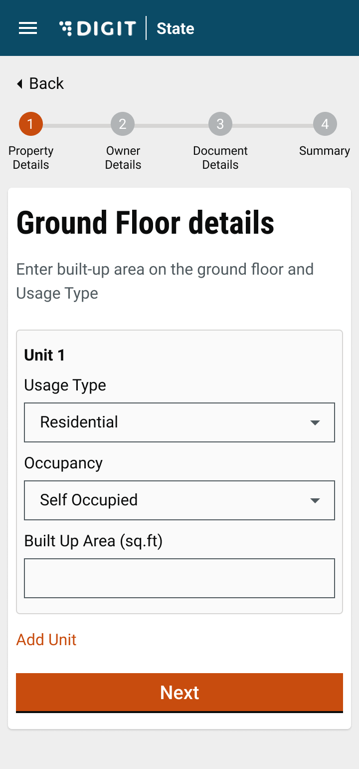Click the State label in header
This screenshot has width=359, height=769.
point(176,28)
